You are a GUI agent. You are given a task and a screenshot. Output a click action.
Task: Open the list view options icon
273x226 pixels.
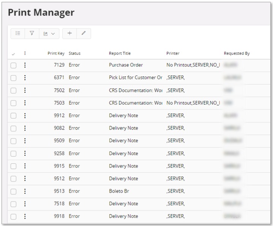(x=17, y=34)
